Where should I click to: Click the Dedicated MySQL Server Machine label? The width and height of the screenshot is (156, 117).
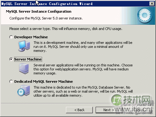(43, 81)
